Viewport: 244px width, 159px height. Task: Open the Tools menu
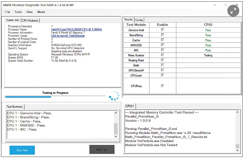pyautogui.click(x=18, y=12)
